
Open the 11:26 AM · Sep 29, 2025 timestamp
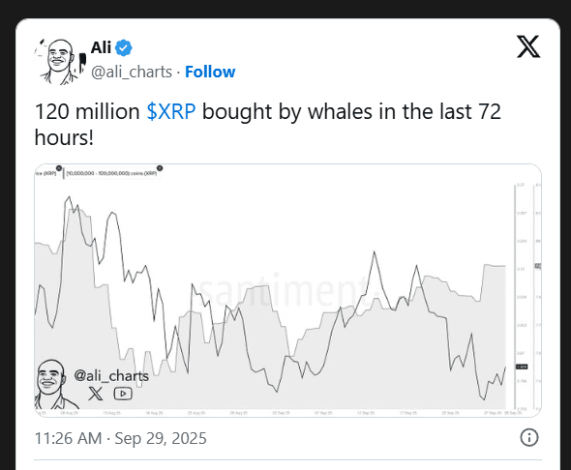[x=121, y=438]
